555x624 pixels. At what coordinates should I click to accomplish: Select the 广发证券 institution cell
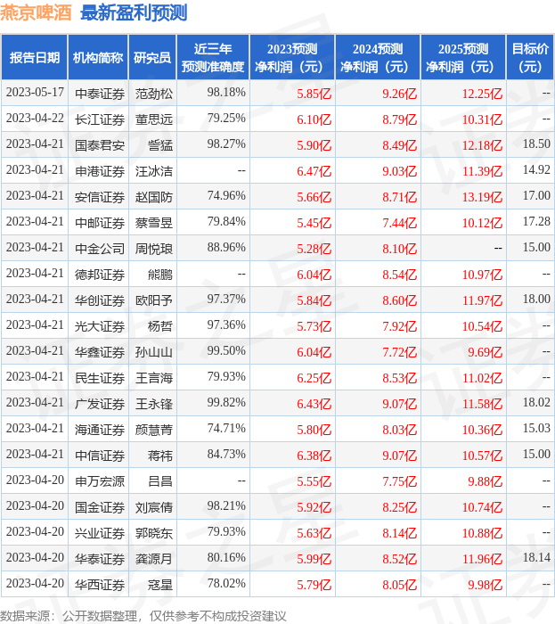pyautogui.click(x=100, y=404)
